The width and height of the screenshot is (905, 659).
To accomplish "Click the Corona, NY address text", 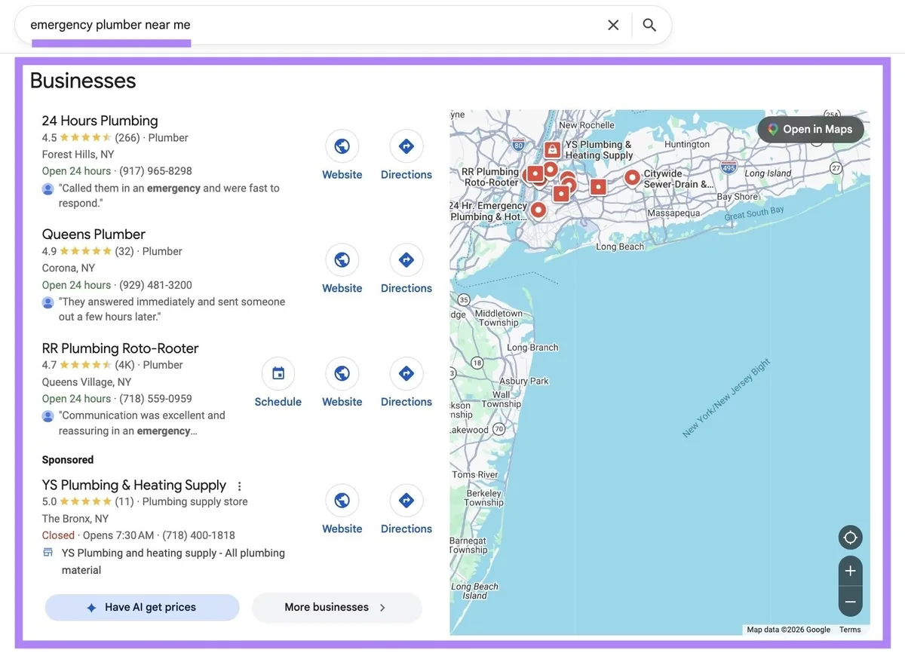I will click(69, 268).
